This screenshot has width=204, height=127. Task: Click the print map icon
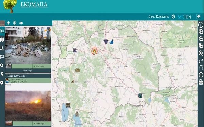pos(201,82)
